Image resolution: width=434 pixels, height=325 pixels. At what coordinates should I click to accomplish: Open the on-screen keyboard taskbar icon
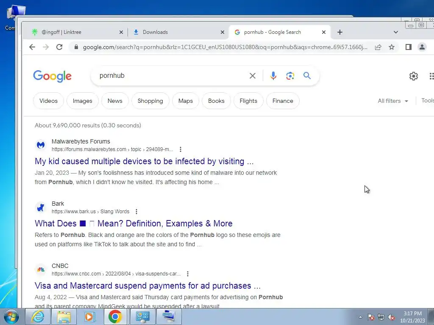pyautogui.click(x=169, y=317)
